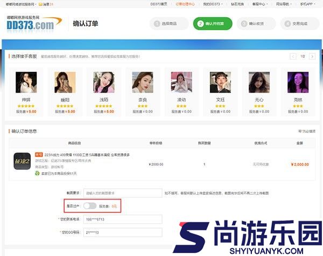
Task: Expand the 我的DD373 dropdown menu
Action: coord(213,4)
